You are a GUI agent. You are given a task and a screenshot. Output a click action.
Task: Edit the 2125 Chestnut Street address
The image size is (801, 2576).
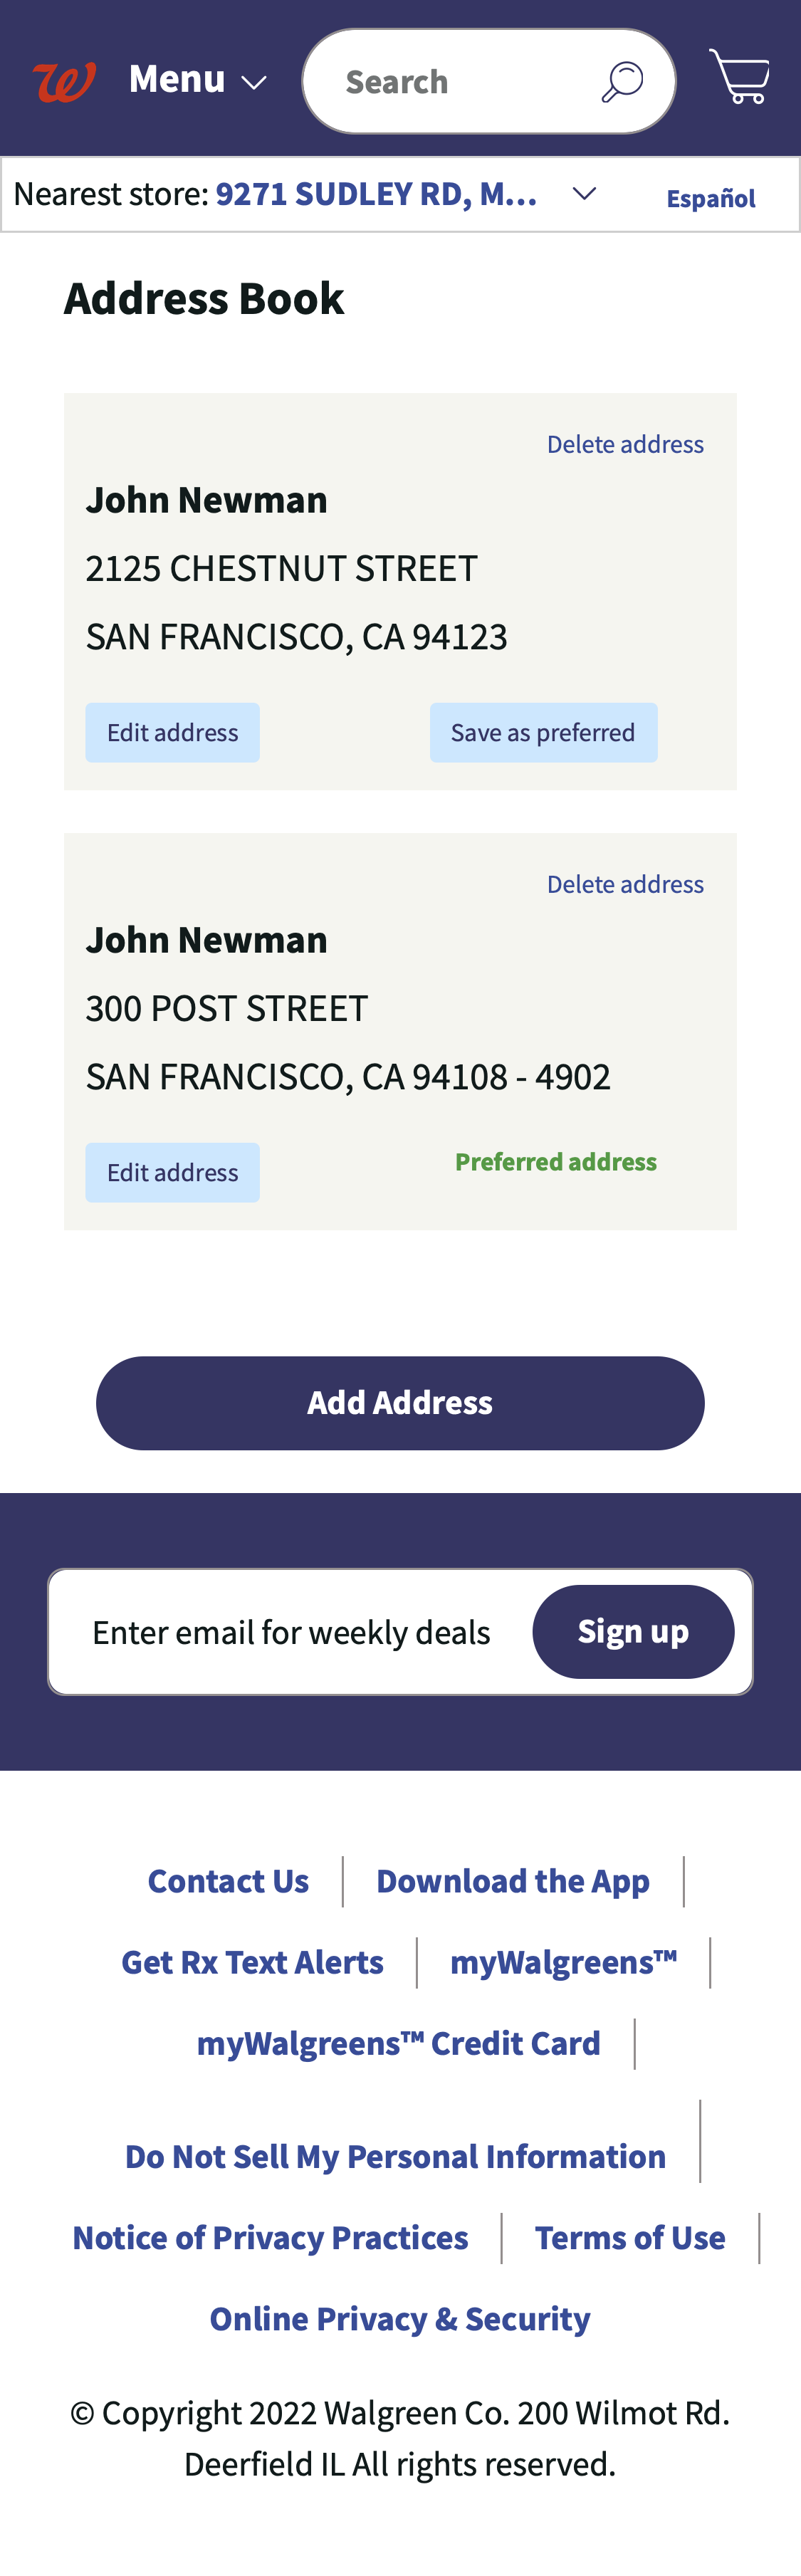click(x=172, y=732)
